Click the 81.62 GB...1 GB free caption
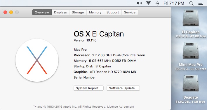The width and height of the screenshot is (207, 110). [190, 102]
